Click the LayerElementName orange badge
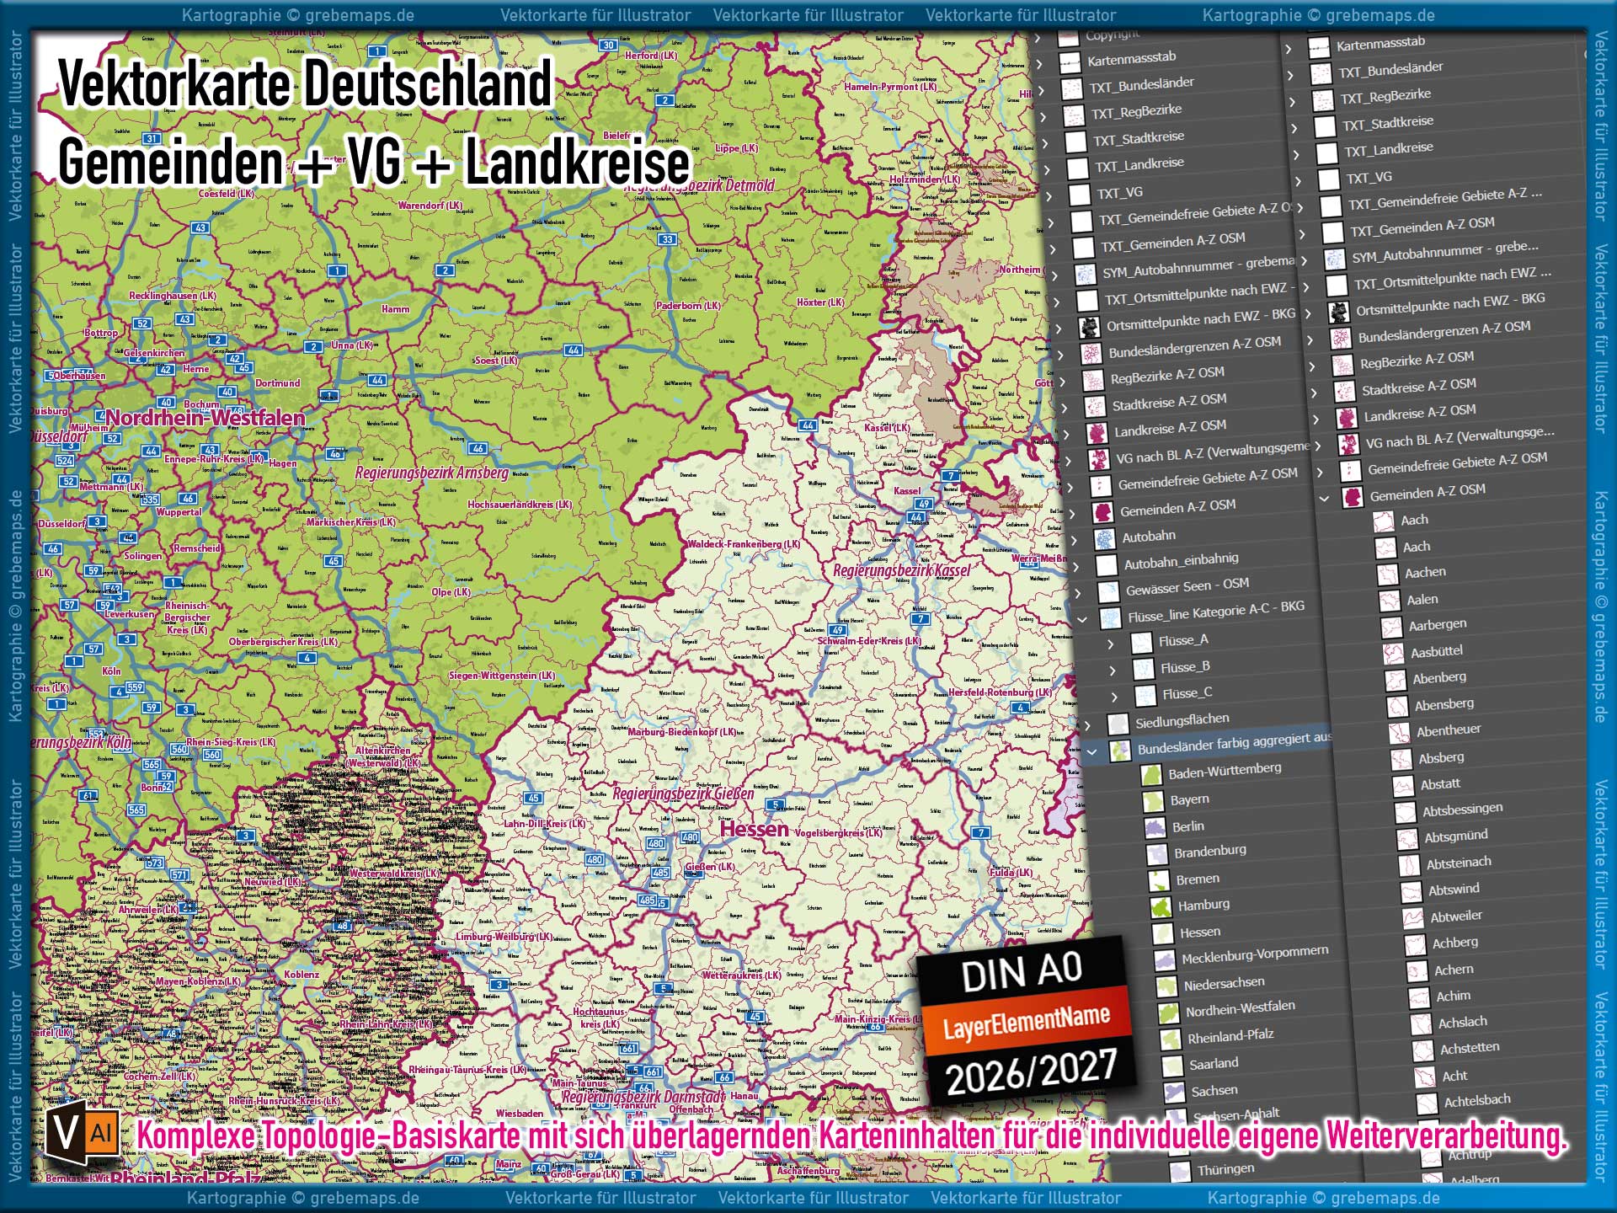This screenshot has width=1617, height=1213. coord(1026,1021)
